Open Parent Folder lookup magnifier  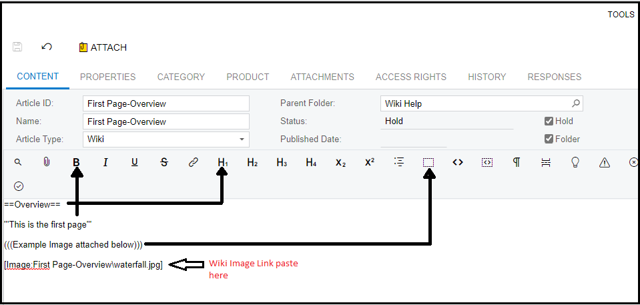576,103
